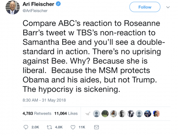This screenshot has height=136, width=178.
Task: Expand tweet options chevron next to Follow
Action: point(168,7)
